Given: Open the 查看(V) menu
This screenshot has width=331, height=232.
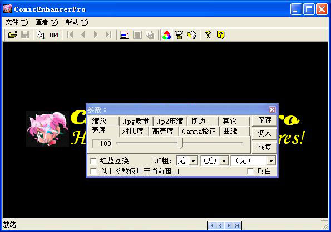Looking at the screenshot, I should [46, 22].
